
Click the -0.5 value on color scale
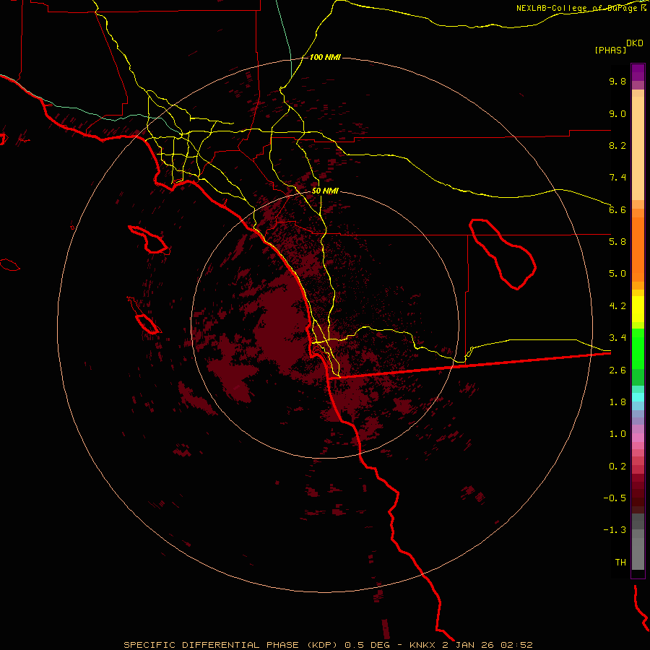615,498
